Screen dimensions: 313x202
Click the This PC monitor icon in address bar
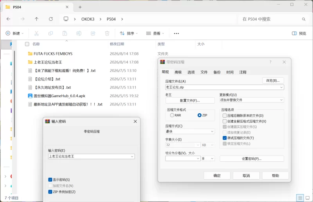66,19
